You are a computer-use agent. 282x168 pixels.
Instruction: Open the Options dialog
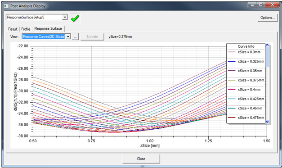(x=268, y=18)
